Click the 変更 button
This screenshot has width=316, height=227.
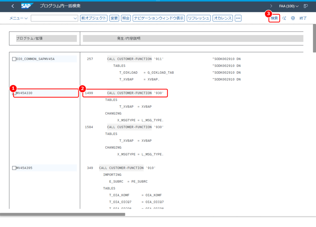click(114, 18)
